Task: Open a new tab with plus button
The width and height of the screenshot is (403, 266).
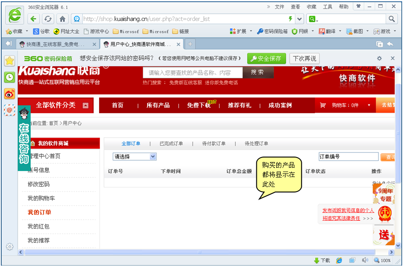Action: click(190, 44)
